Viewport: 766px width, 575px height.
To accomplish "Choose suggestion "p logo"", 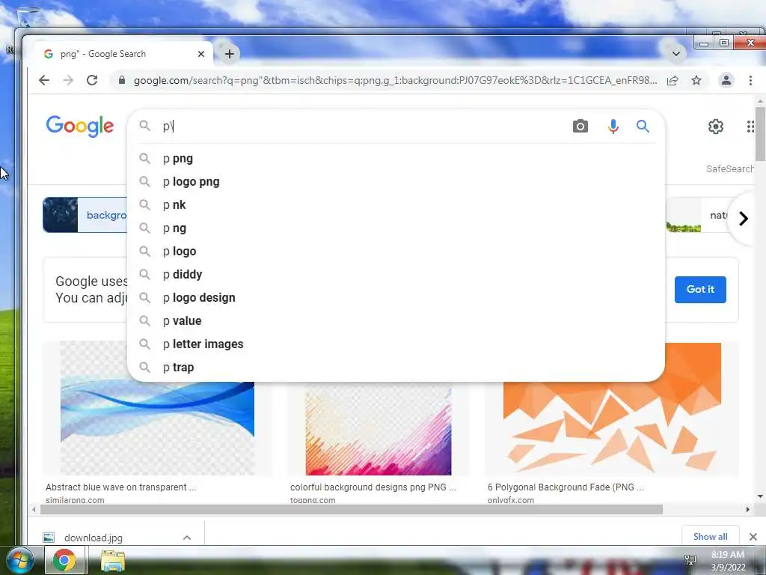I will pyautogui.click(x=396, y=252).
